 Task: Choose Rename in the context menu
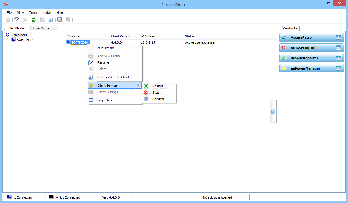point(115,62)
